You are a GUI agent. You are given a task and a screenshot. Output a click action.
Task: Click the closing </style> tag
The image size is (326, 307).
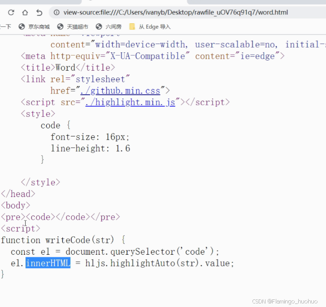pyautogui.click(x=40, y=183)
